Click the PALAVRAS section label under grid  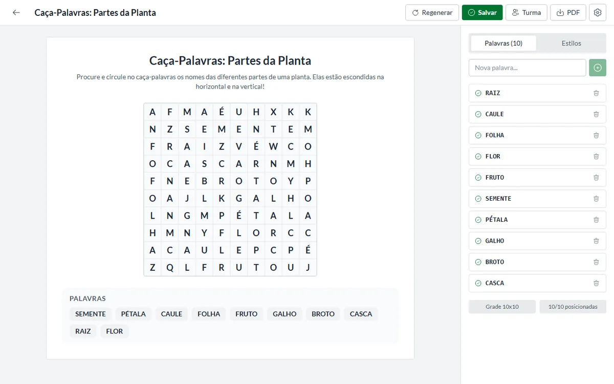(x=87, y=298)
